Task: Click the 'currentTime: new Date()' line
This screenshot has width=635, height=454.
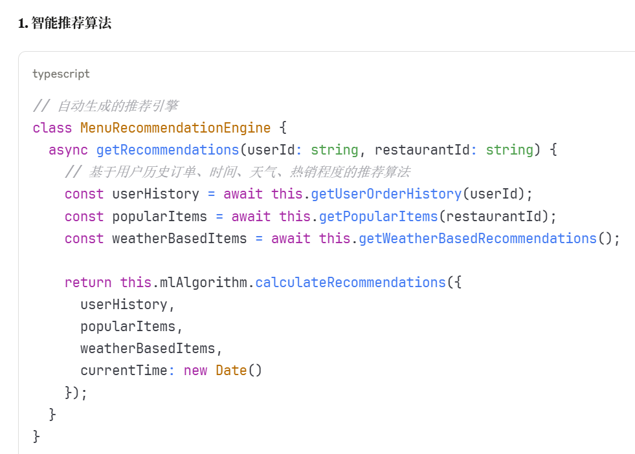Action: tap(172, 370)
